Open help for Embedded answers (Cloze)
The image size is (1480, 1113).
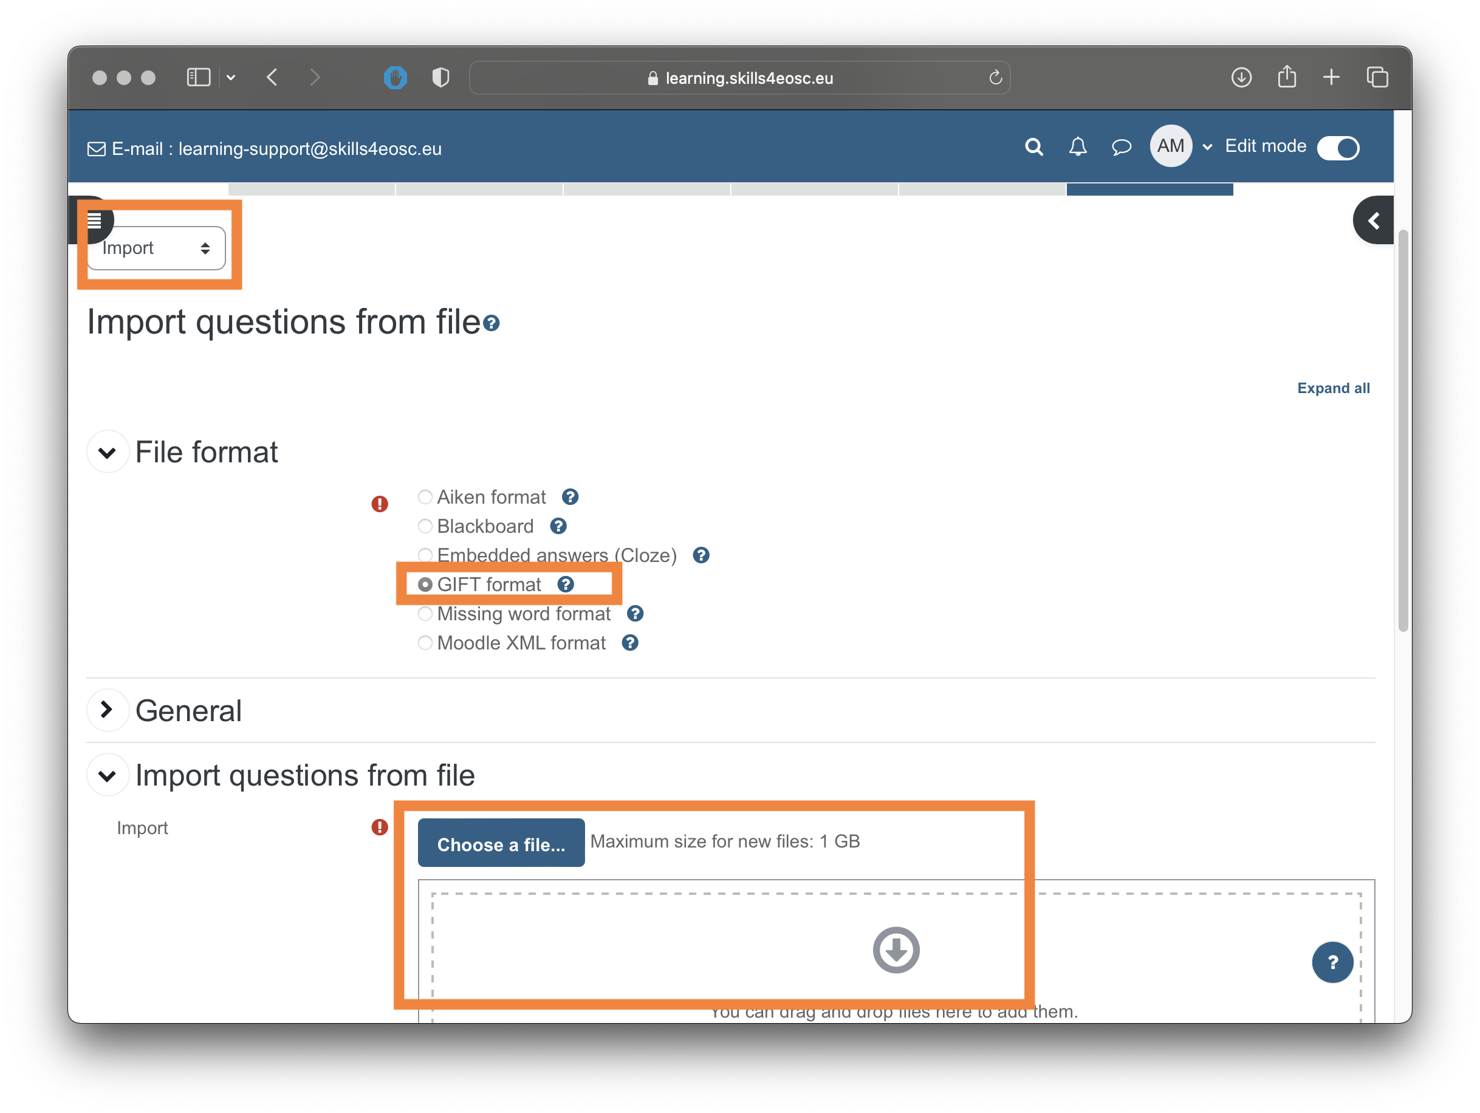pyautogui.click(x=701, y=555)
